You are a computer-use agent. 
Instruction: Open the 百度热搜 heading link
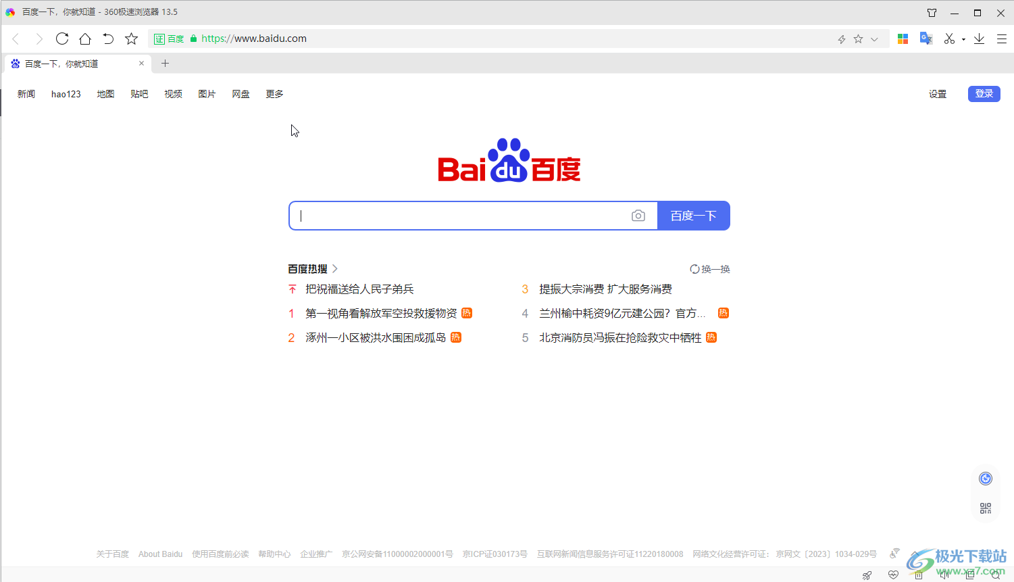(313, 269)
